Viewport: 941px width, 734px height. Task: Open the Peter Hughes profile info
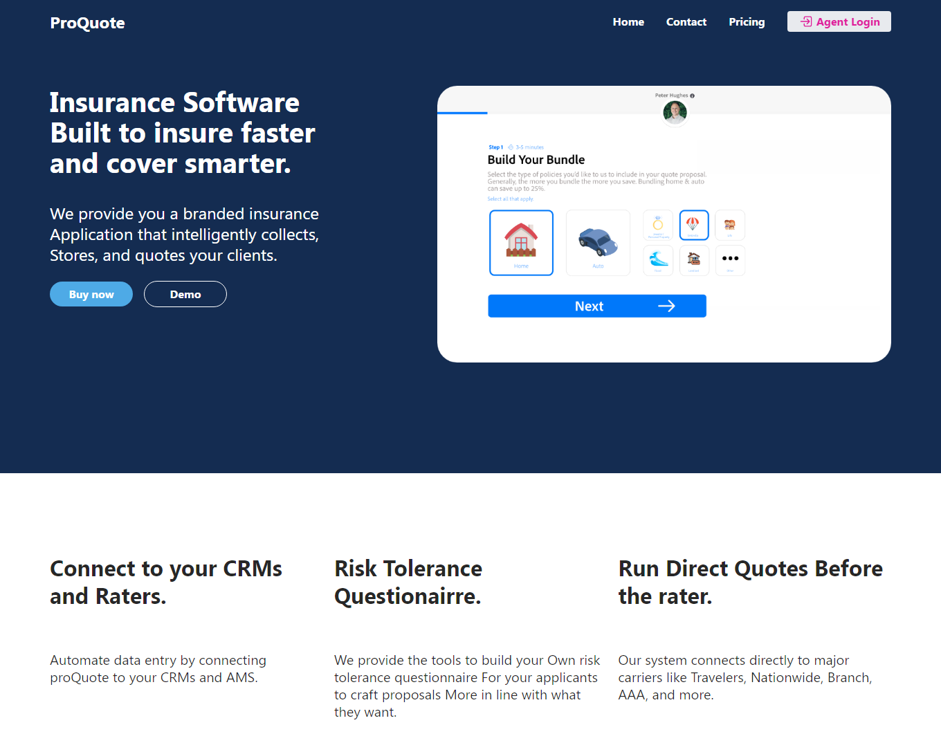[693, 95]
